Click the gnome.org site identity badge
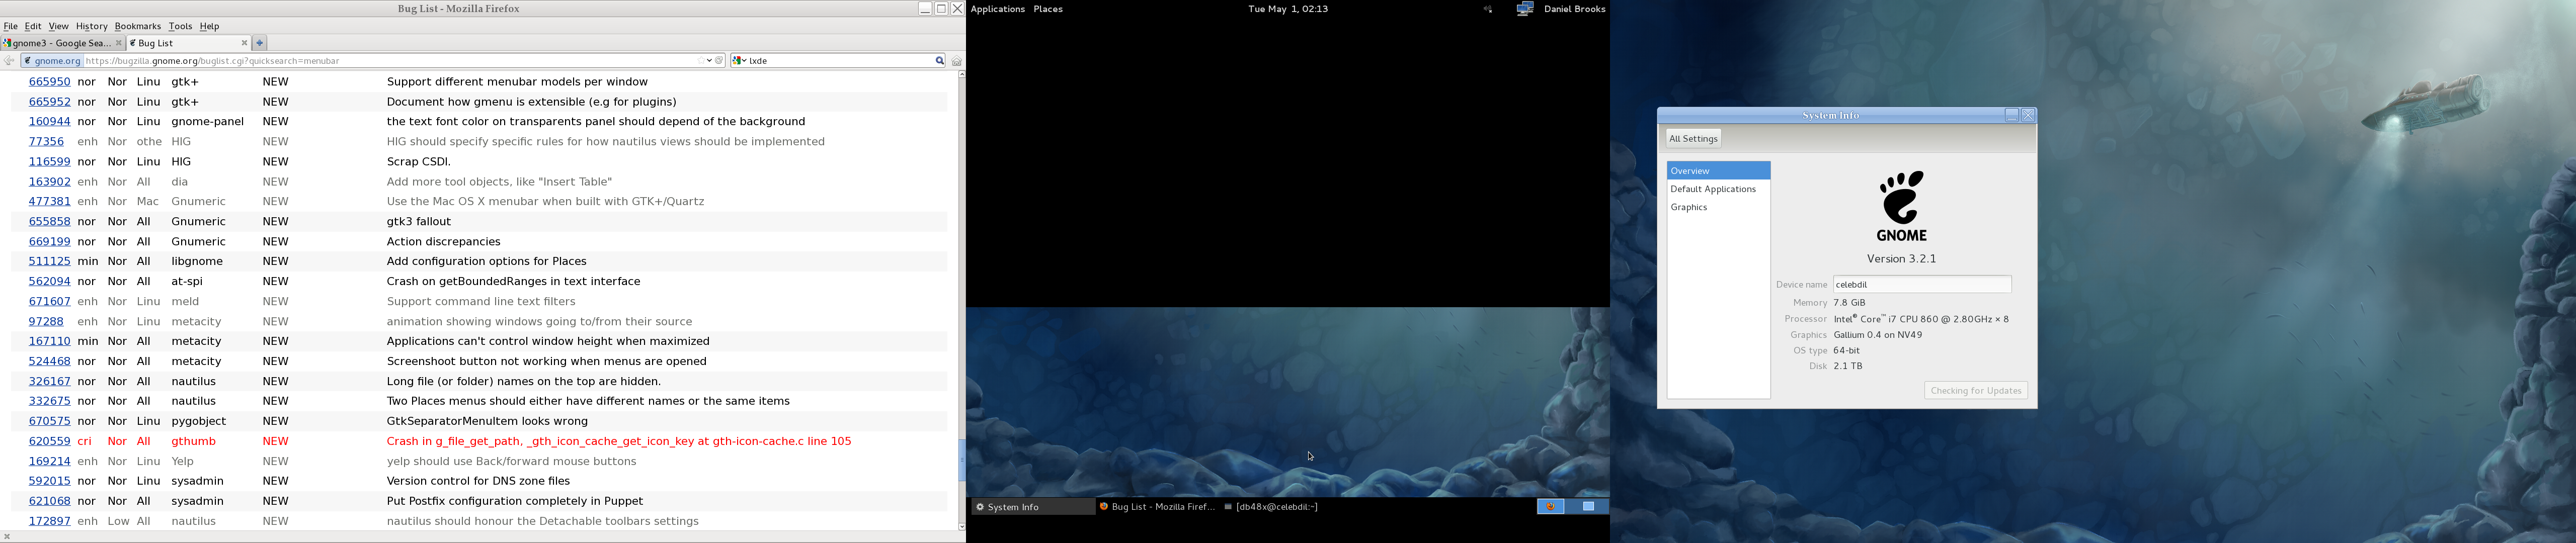 click(x=52, y=61)
